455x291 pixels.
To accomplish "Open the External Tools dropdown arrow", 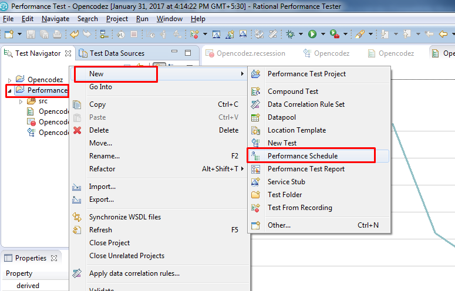I will [x=346, y=34].
